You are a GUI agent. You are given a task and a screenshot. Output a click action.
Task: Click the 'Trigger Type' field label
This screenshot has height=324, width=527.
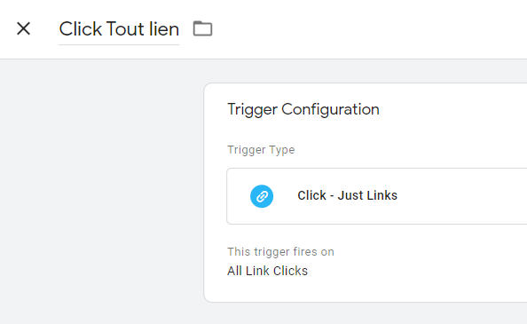(261, 149)
